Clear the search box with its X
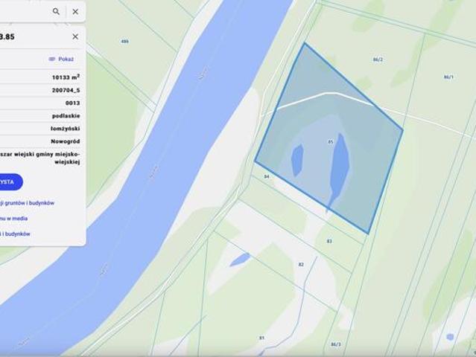476x357 pixels. coord(75,11)
